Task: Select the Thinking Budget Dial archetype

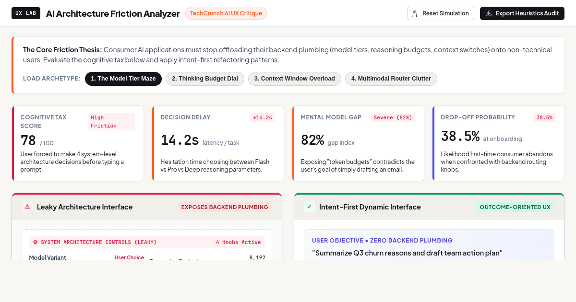Action: [x=205, y=79]
